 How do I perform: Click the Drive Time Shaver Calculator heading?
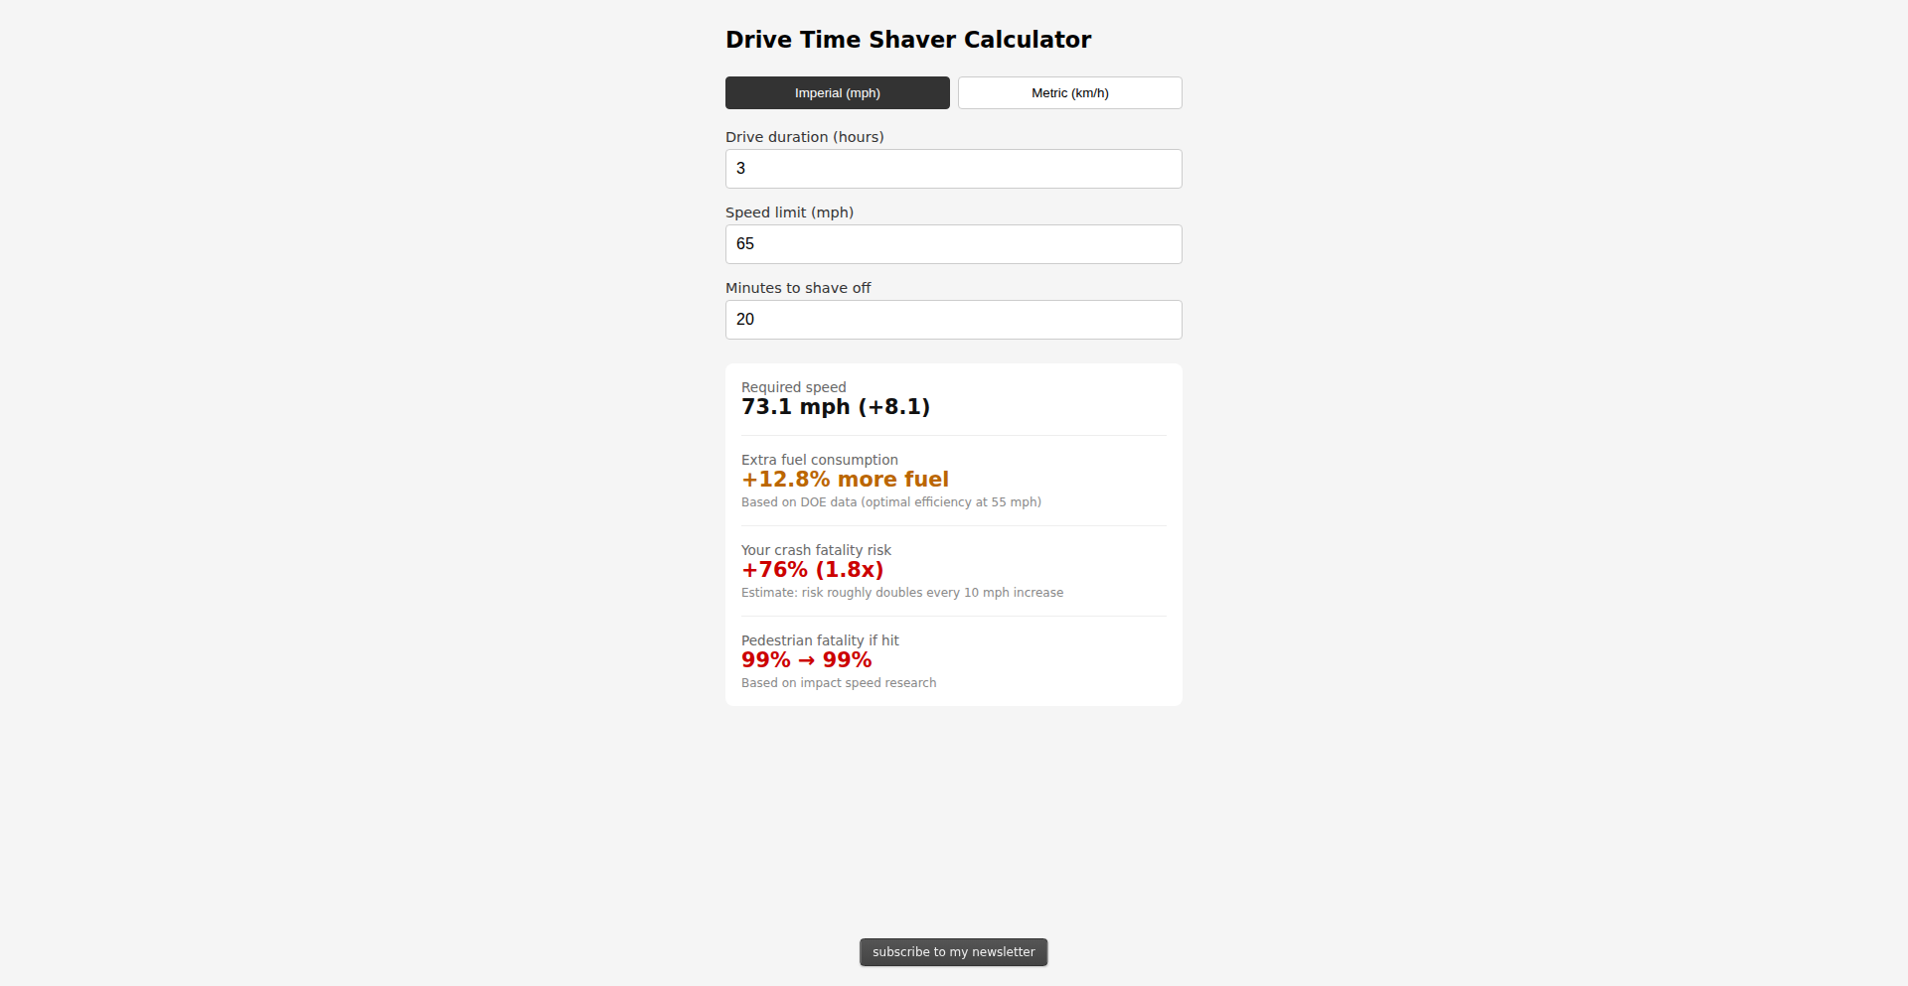(x=907, y=40)
